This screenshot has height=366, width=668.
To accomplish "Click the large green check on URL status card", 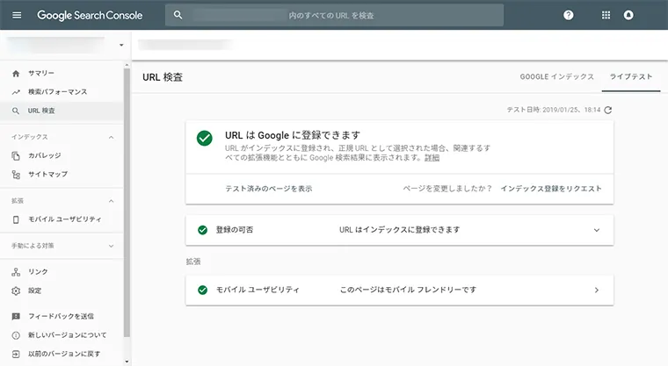I will 205,138.
